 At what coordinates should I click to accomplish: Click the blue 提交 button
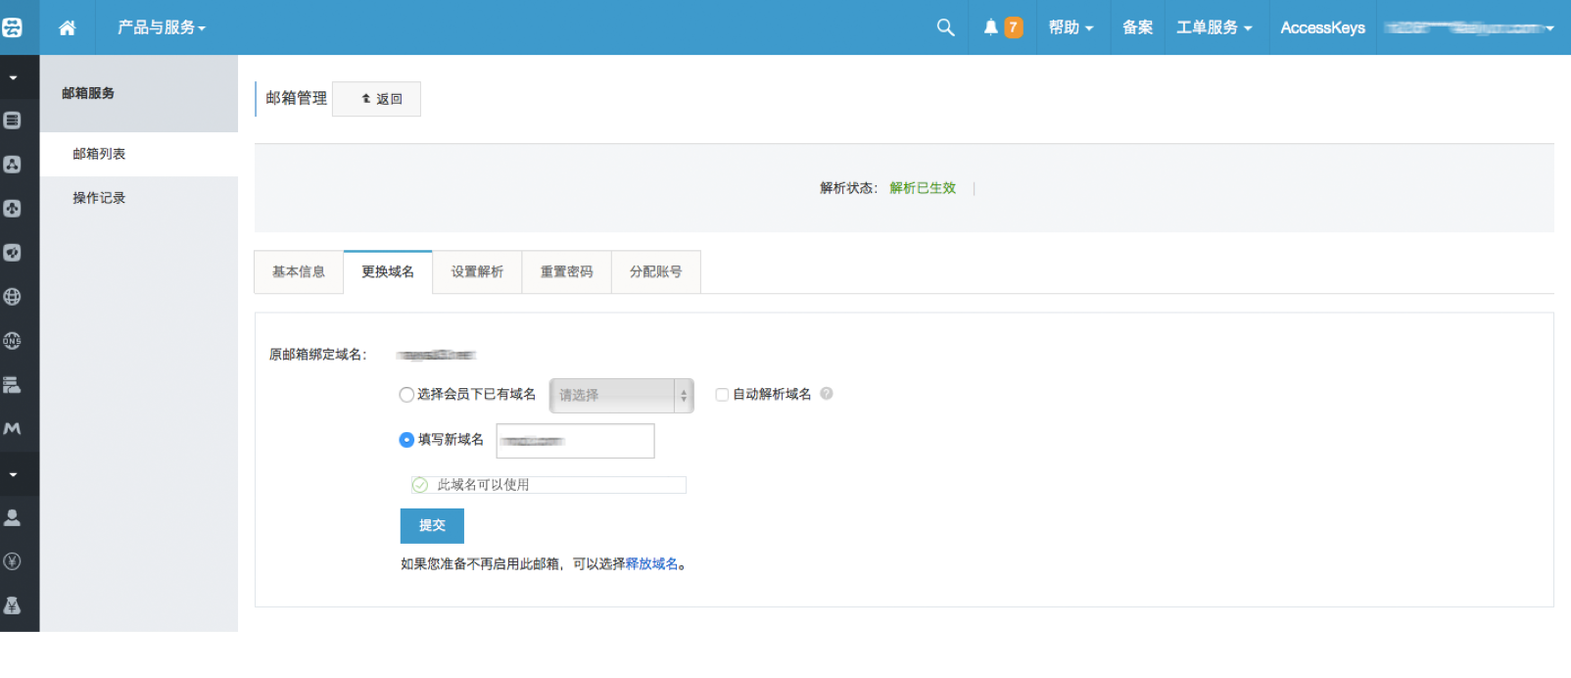point(432,525)
